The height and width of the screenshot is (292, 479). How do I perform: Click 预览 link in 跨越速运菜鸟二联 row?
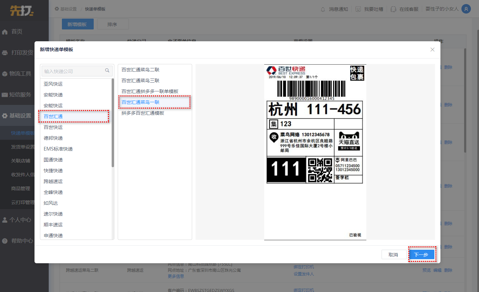click(x=427, y=270)
